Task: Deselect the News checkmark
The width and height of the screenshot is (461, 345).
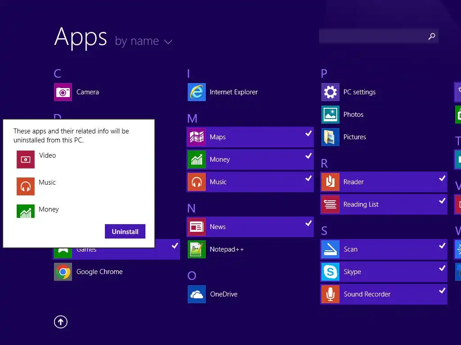Action: 308,223
